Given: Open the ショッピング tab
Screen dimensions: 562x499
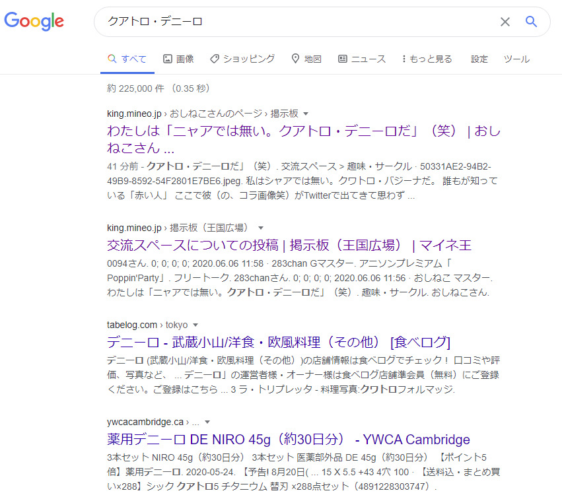Looking at the screenshot, I should coord(242,59).
